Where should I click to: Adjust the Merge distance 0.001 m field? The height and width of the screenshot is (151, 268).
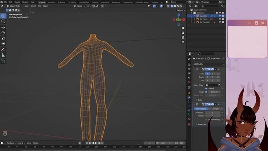tap(214, 92)
